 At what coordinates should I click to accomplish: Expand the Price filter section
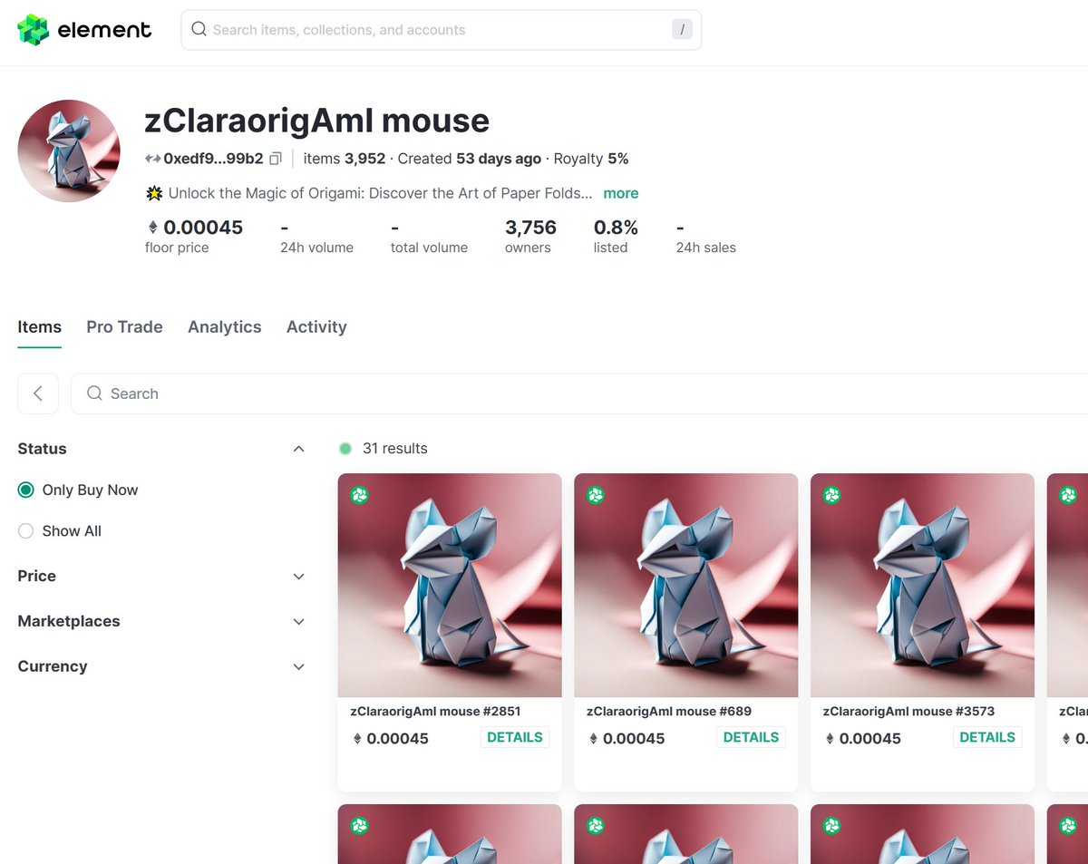coord(299,577)
